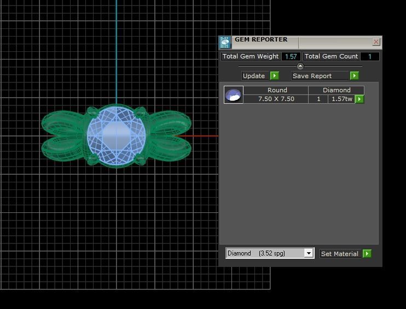Click the GEM REPORTER title bar text
406x309 pixels.
coord(261,39)
